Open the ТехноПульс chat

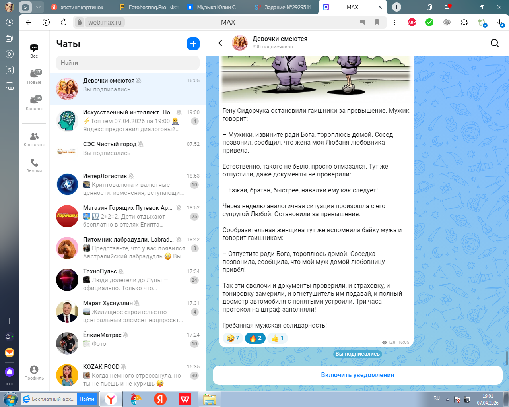pyautogui.click(x=128, y=280)
